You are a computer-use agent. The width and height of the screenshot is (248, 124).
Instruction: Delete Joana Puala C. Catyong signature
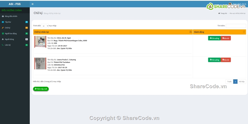[x=226, y=60]
